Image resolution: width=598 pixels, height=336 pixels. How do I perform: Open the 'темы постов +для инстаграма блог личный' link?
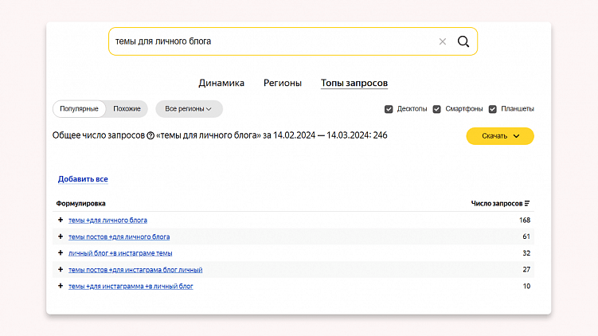(x=135, y=270)
